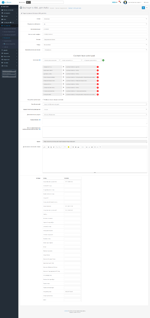Insert an ordered list in the editor

(x=76, y=147)
